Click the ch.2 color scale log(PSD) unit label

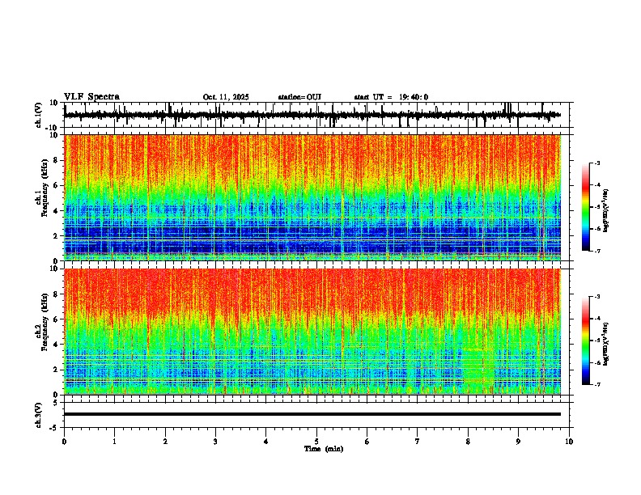[605, 344]
